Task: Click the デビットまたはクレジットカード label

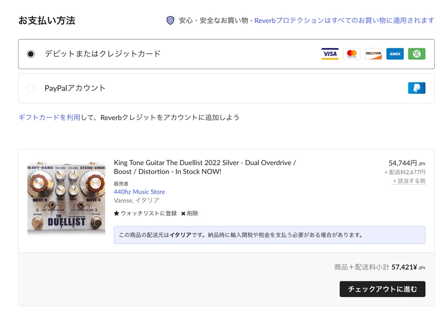Action: [103, 54]
